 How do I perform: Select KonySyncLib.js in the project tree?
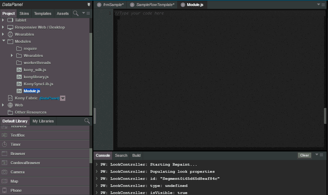[x=38, y=84]
